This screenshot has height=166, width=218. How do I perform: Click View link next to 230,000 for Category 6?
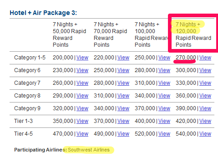[82, 70]
